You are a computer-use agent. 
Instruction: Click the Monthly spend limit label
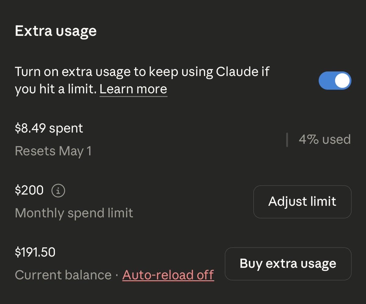tap(74, 213)
